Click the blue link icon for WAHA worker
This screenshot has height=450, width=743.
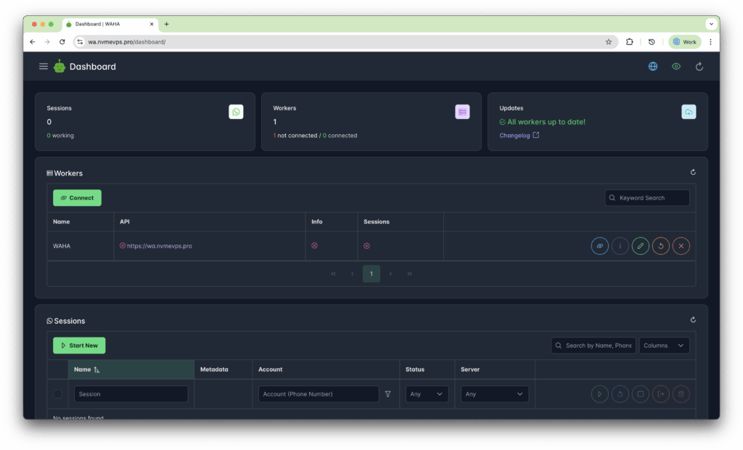[x=599, y=246]
